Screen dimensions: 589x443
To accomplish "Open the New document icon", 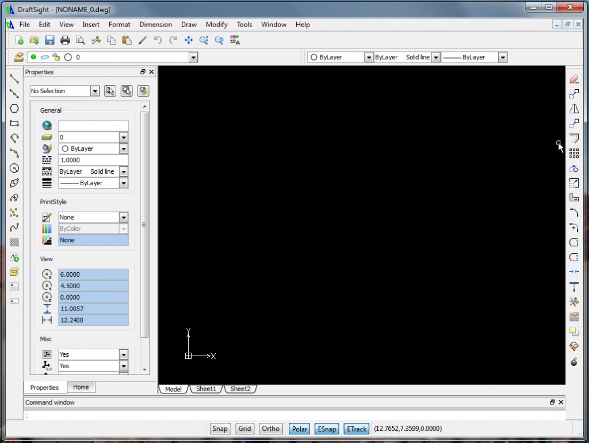I will [x=18, y=40].
